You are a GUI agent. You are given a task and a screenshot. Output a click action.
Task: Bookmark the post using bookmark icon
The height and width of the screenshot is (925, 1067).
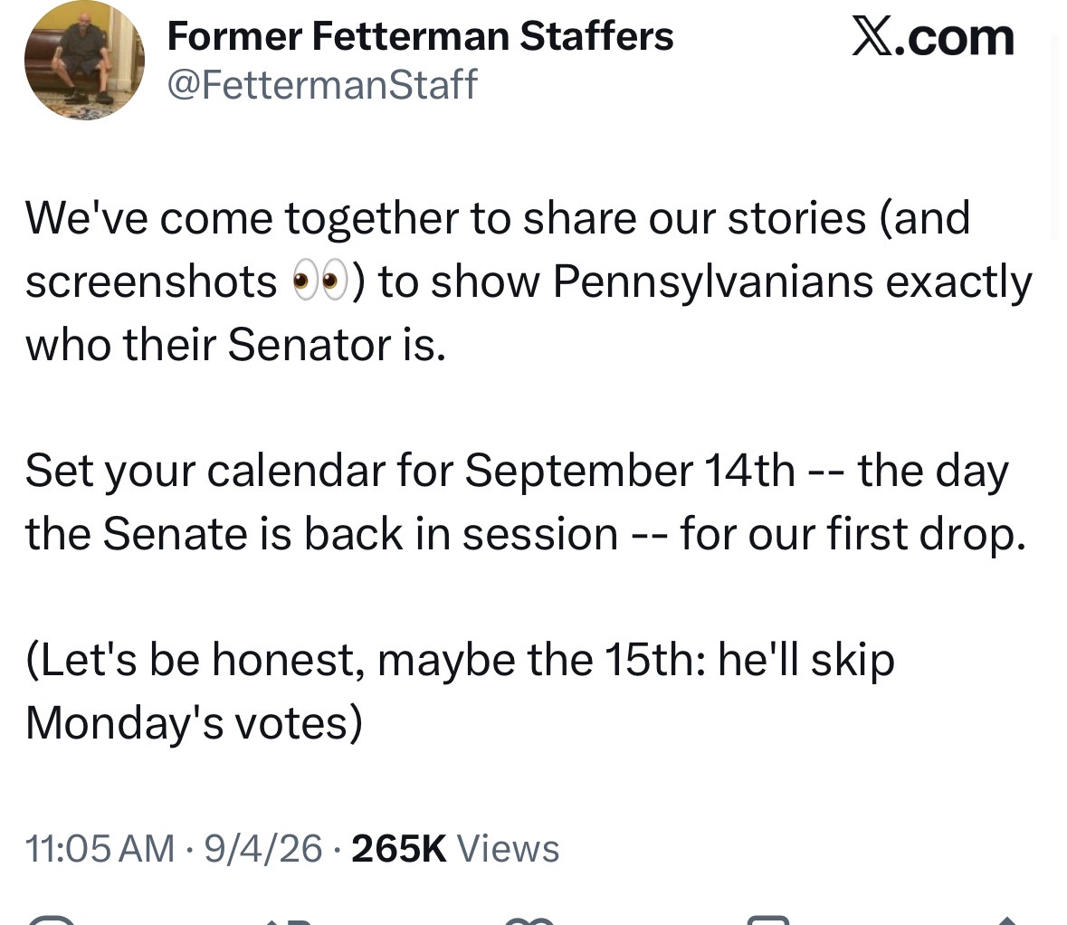pos(768,920)
